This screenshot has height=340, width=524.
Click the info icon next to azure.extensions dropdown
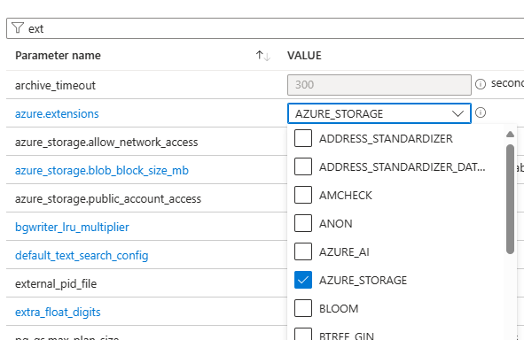point(481,112)
